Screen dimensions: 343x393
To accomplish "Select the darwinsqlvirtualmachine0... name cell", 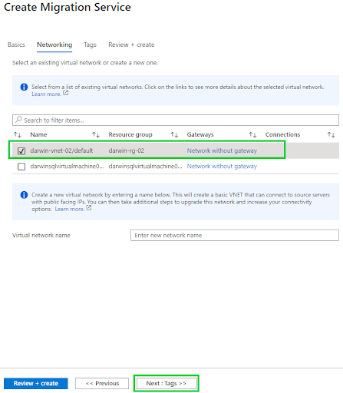I will 67,167.
